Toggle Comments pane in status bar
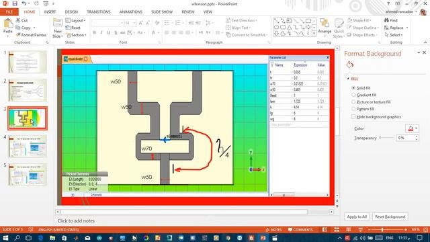Image resolution: width=430 pixels, height=242 pixels. pyautogui.click(x=300, y=230)
